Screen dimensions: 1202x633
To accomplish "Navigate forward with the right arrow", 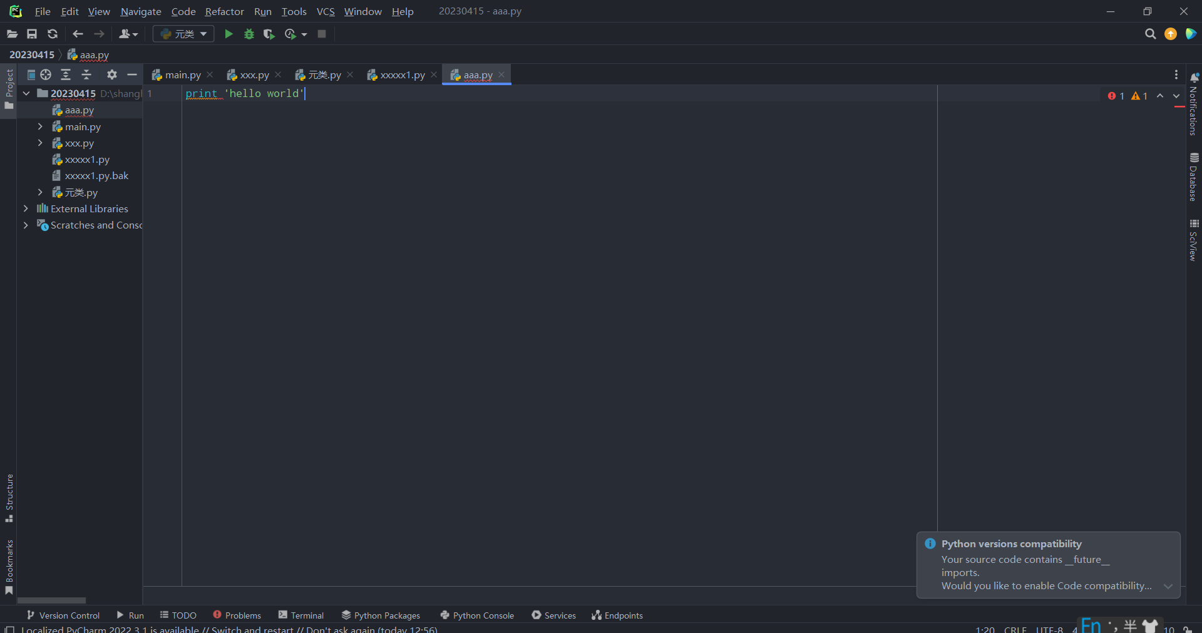I will tap(99, 34).
